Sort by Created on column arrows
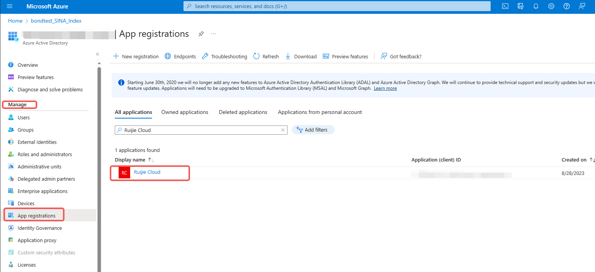Viewport: 595px width, 272px height. (592, 160)
